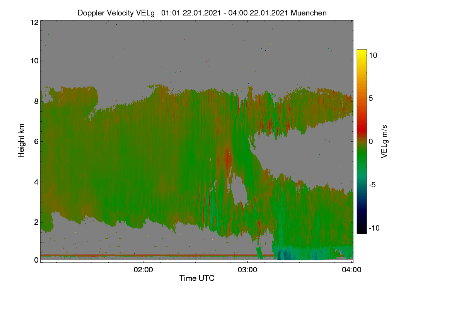Viewport: 464px width, 309px height.
Task: Click the 2 km height tick label
Action: coord(36,222)
